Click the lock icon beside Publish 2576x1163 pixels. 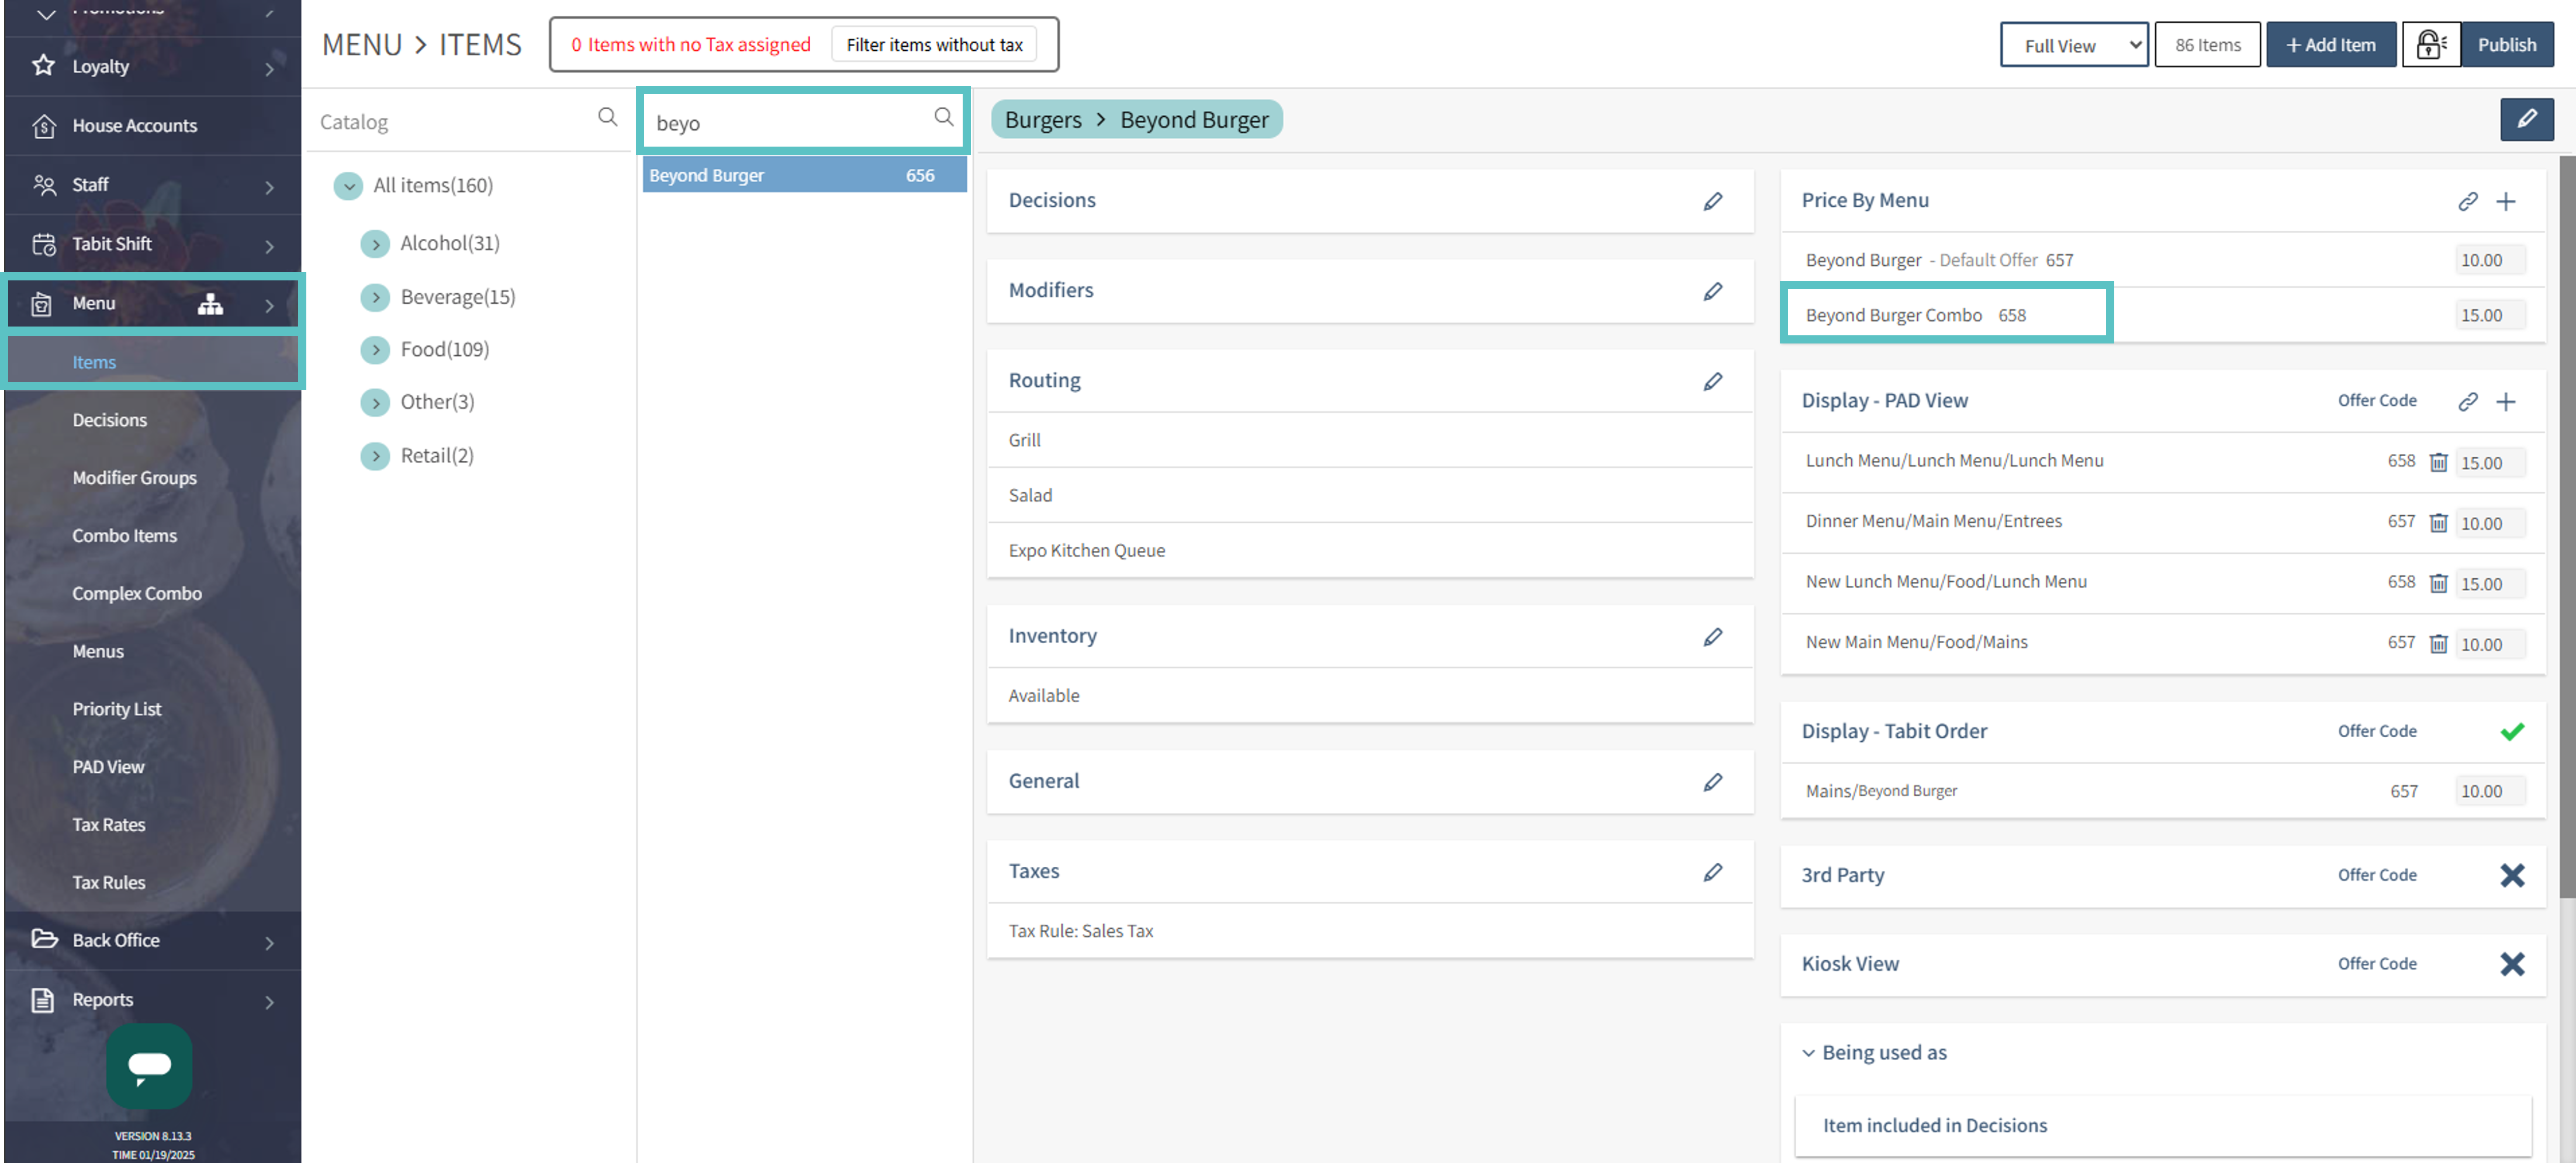(x=2430, y=45)
